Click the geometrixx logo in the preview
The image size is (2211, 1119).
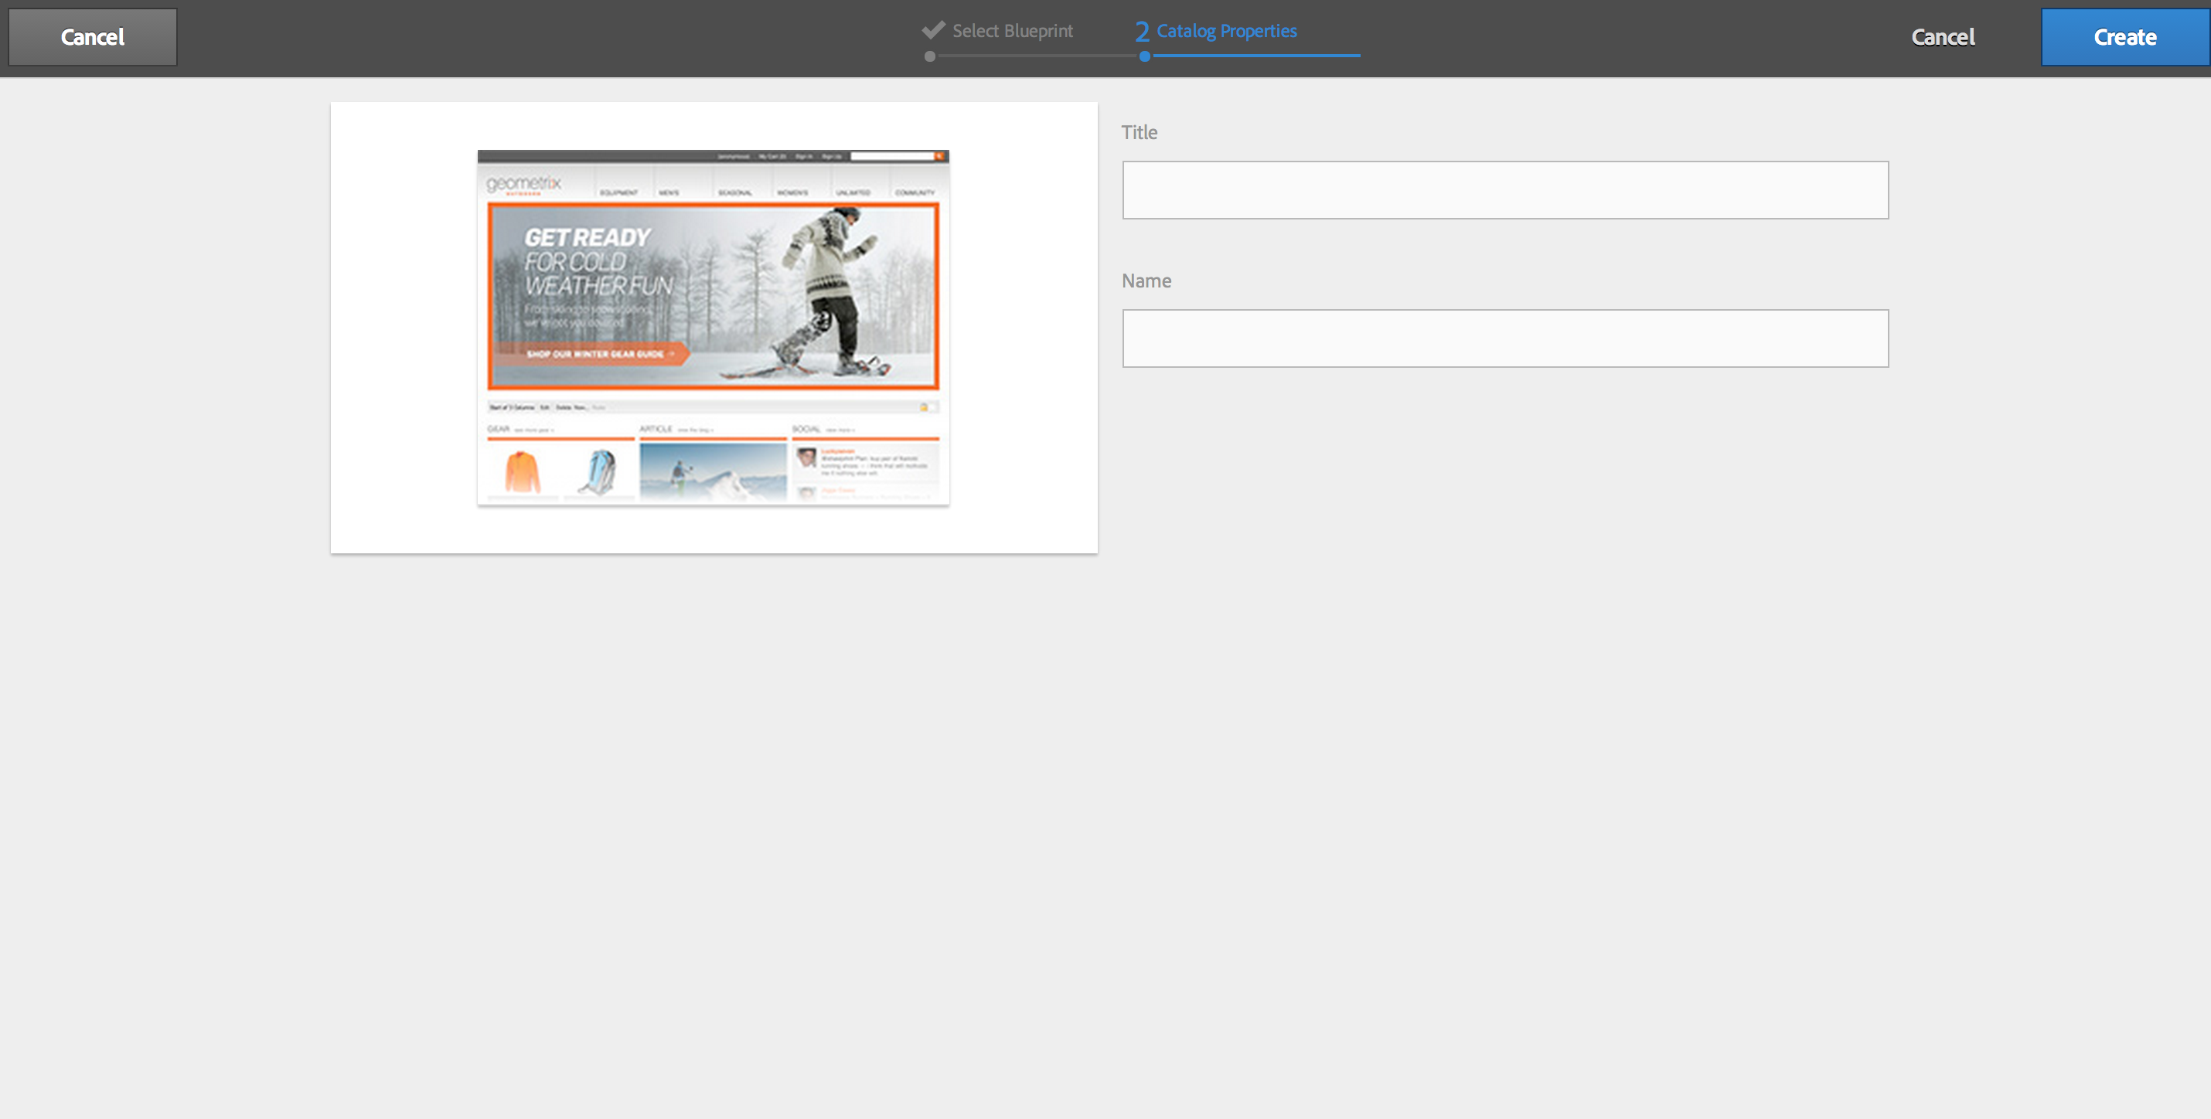click(523, 185)
